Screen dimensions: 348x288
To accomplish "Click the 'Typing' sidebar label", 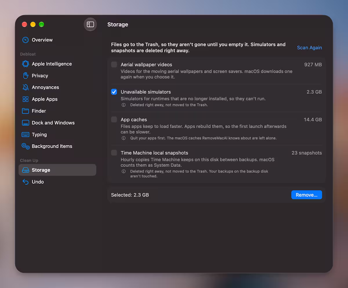I will pyautogui.click(x=39, y=135).
